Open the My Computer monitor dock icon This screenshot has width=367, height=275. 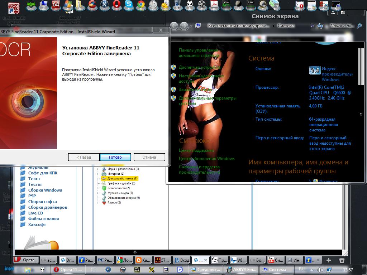[43, 5]
